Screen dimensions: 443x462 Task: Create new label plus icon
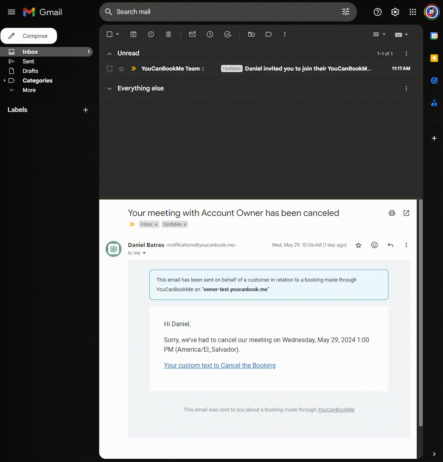[86, 110]
